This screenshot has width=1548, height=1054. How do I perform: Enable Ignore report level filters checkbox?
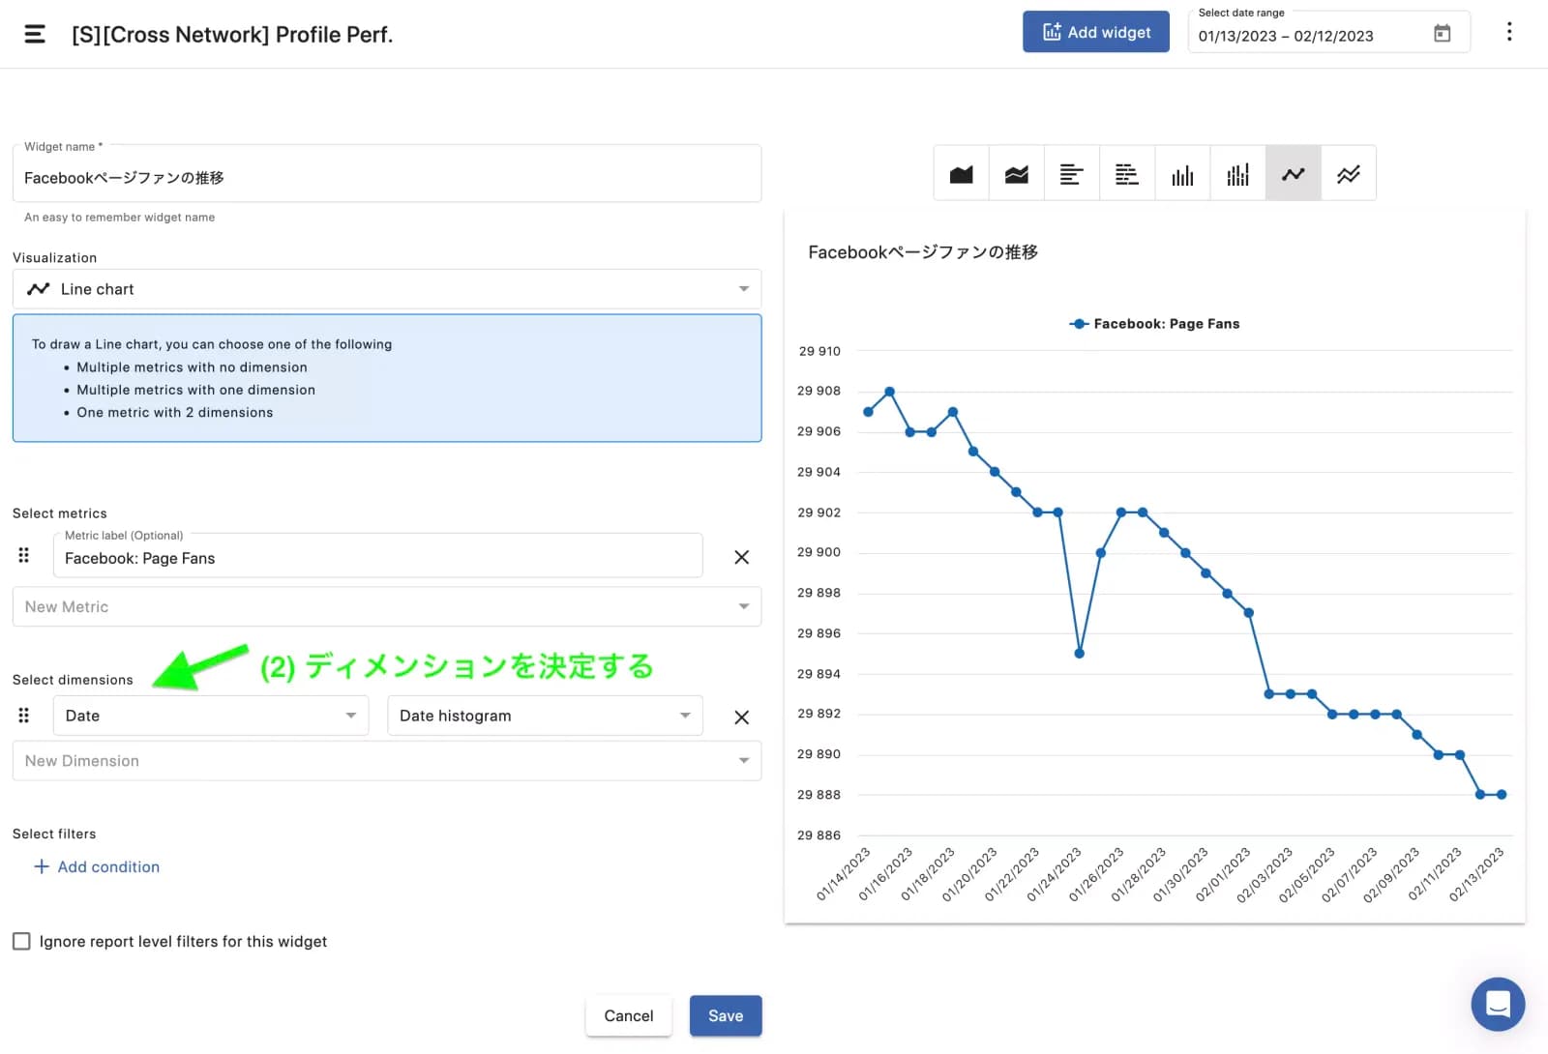coord(21,941)
